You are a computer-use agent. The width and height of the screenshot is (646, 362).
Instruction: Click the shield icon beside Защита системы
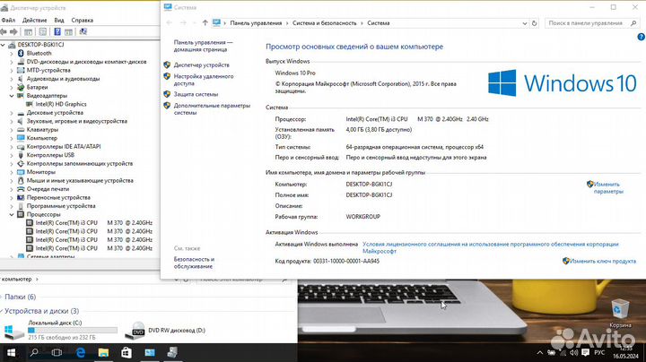(x=167, y=94)
